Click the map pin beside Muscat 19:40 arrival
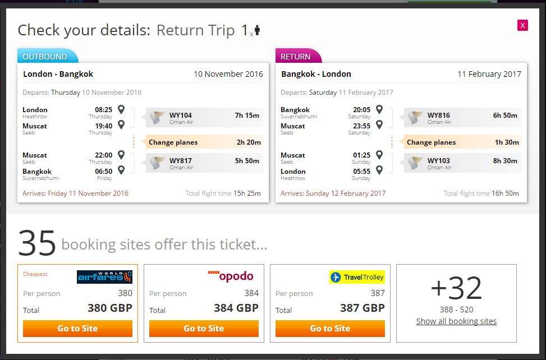Viewport: 546px width, 360px height. [121, 124]
